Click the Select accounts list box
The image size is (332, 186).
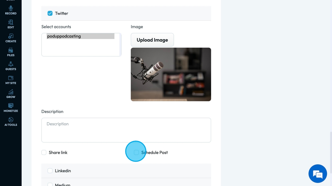[81, 45]
